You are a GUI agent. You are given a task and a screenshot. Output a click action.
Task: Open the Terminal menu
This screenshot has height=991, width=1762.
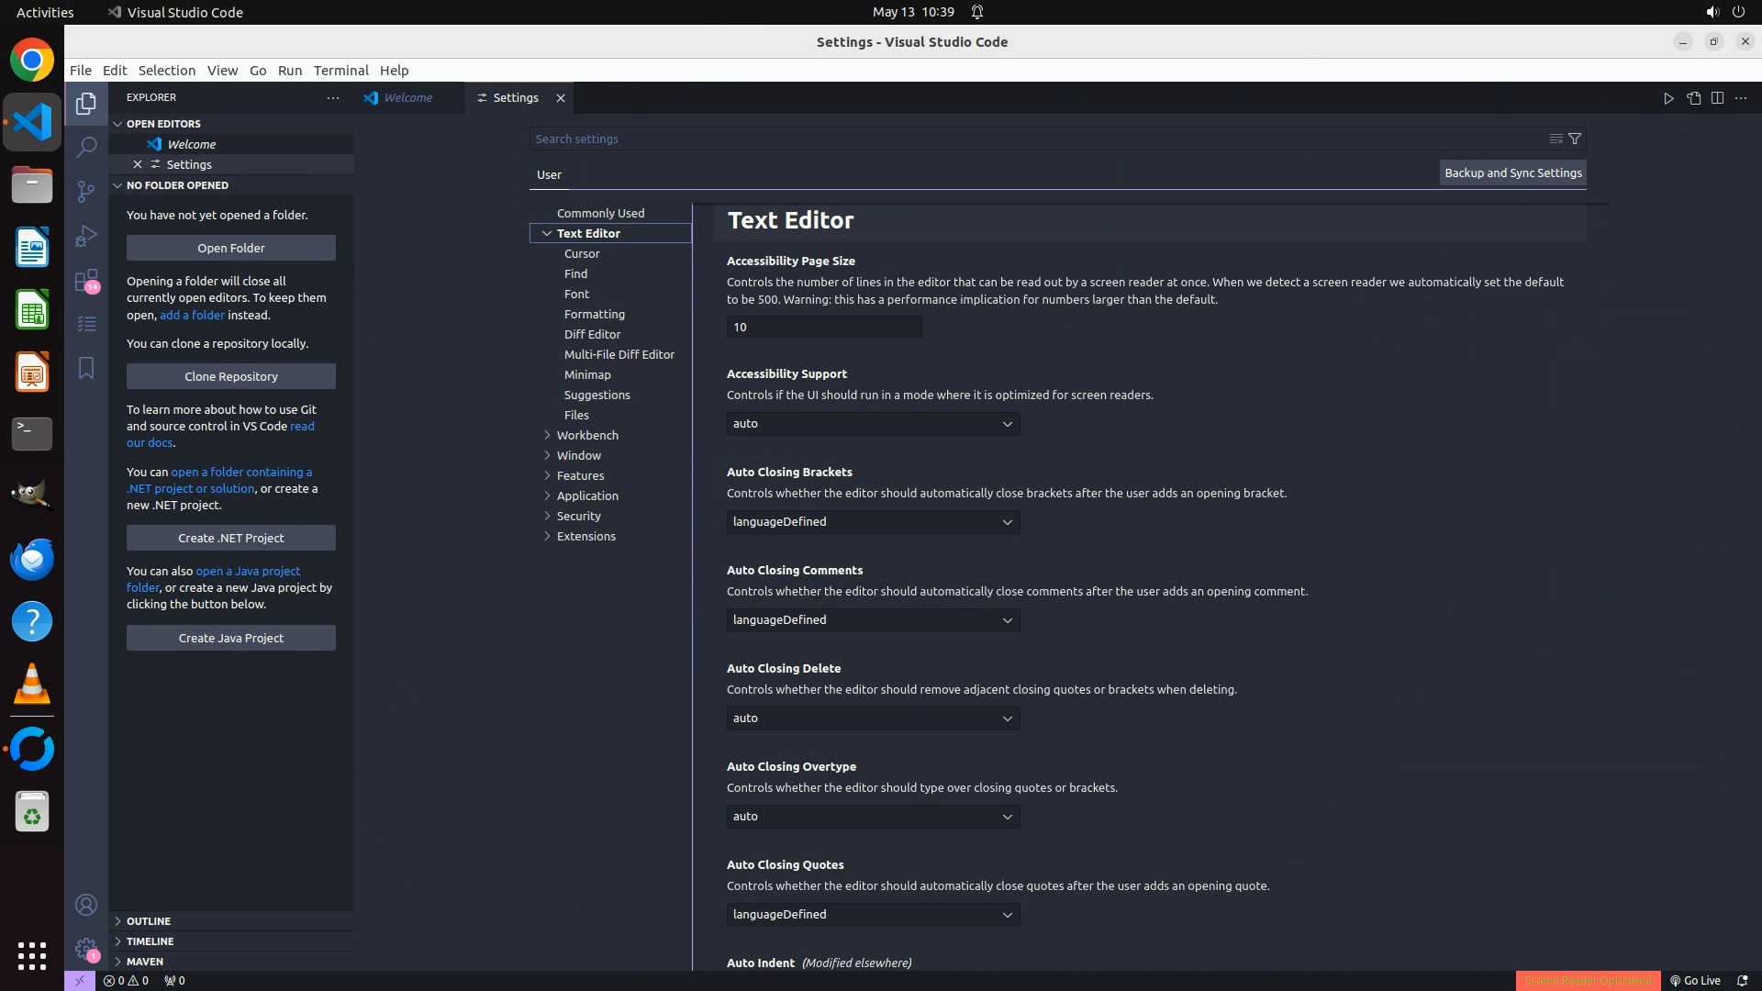340,71
